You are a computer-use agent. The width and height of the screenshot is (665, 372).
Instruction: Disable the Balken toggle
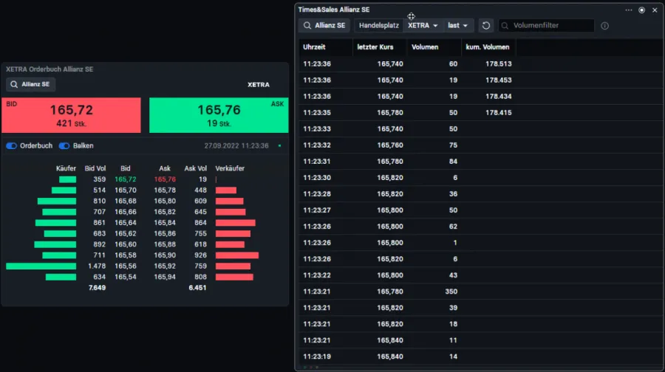coord(64,146)
